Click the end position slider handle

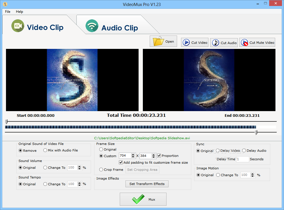256,132
